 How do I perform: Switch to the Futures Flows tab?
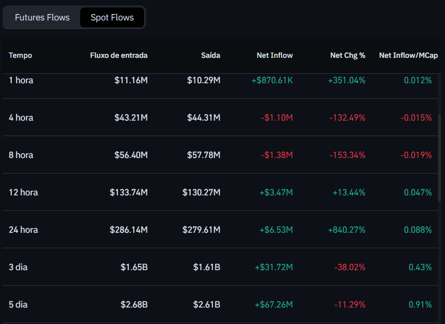point(42,17)
